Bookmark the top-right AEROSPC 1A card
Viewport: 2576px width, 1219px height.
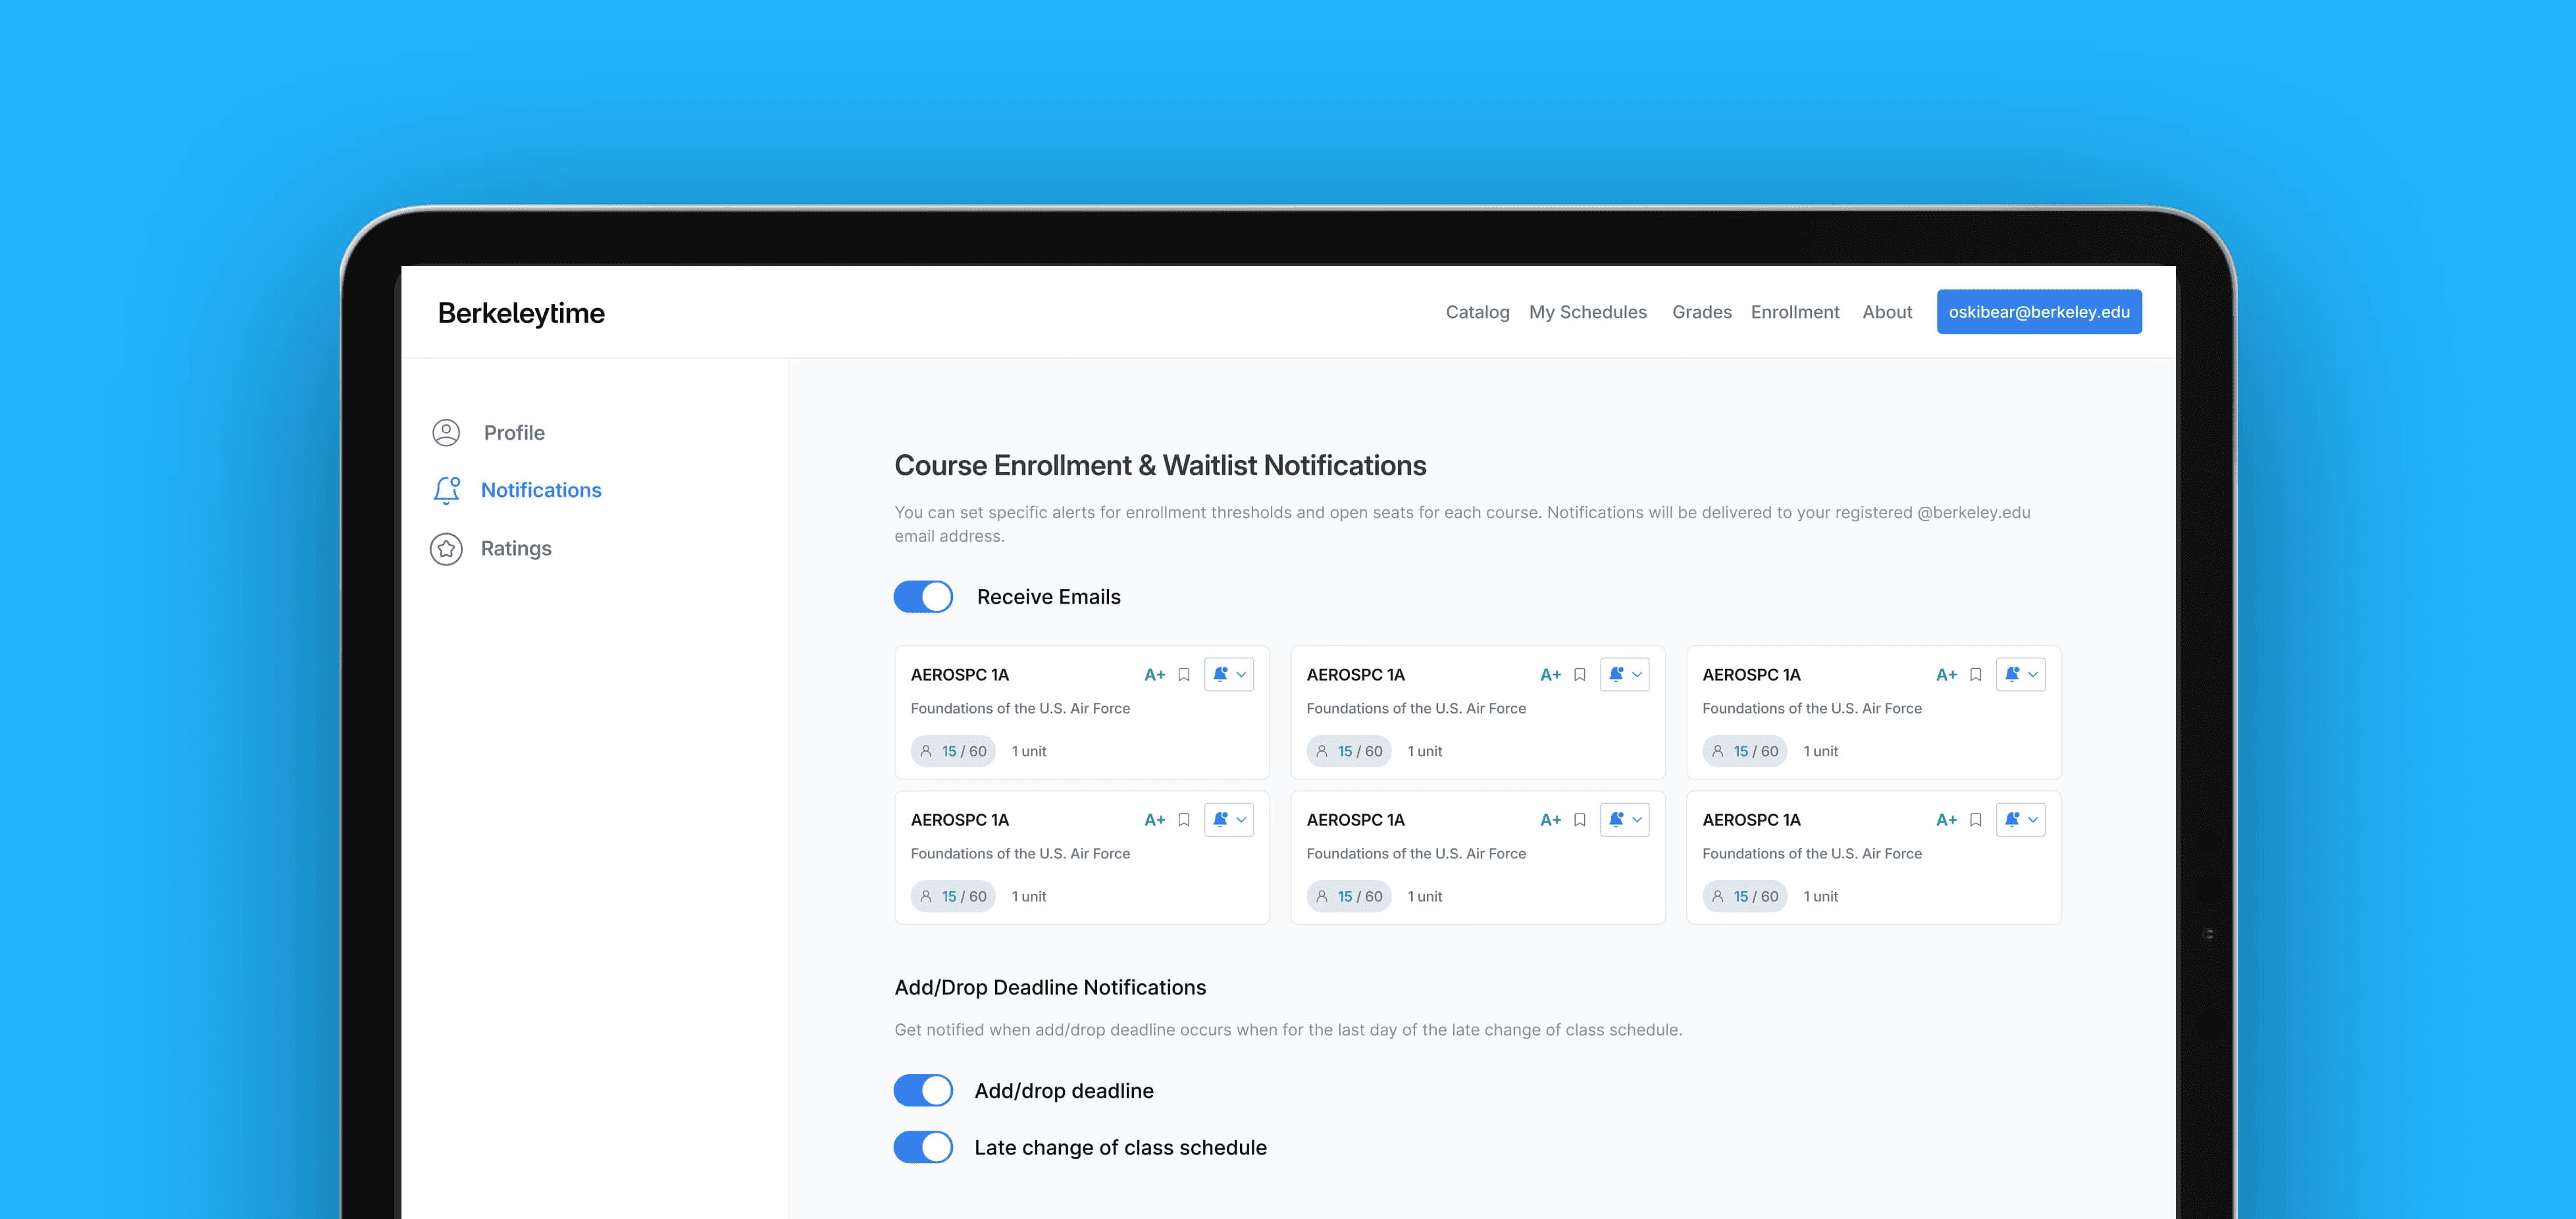1975,675
